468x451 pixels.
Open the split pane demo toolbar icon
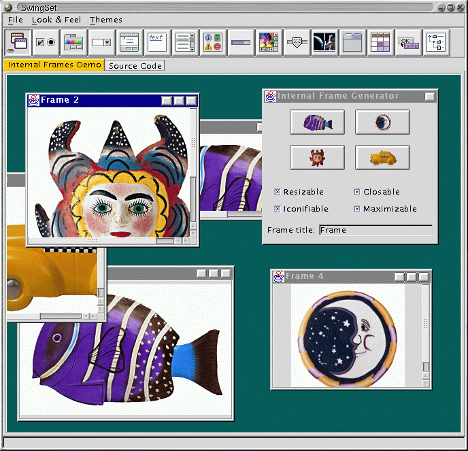pos(324,42)
